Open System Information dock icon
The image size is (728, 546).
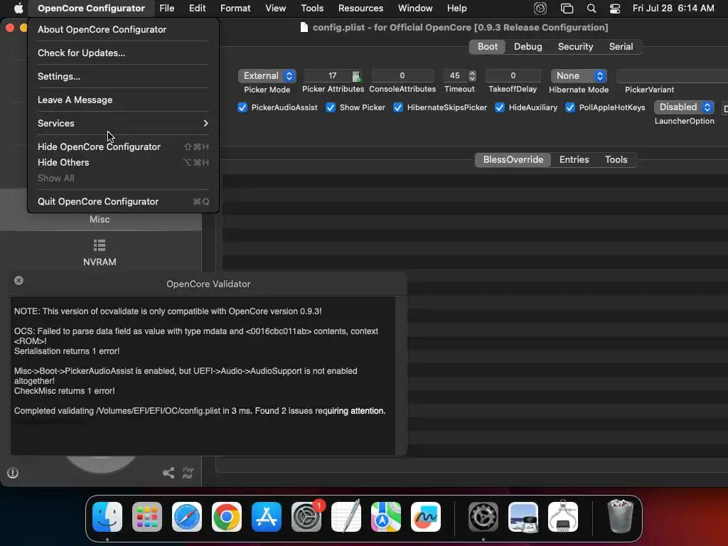coord(563,516)
